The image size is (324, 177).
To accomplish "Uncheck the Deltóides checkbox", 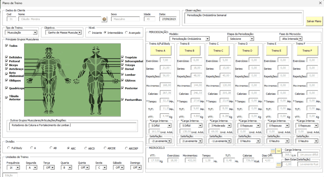I will pos(6,57).
